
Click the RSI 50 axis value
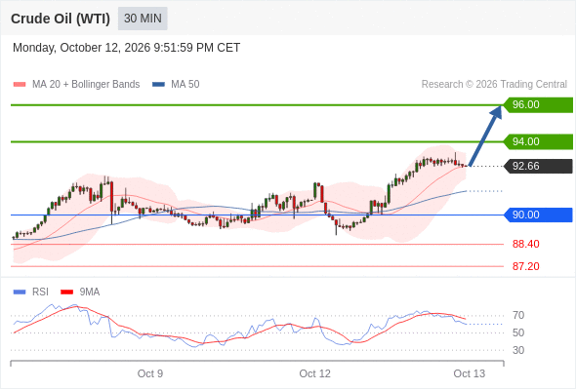518,332
